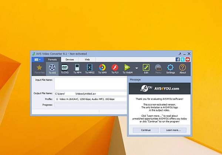Viewport: 222px width, 155px height.
Task: Open the Menu toolbar icon
Action: (158, 69)
